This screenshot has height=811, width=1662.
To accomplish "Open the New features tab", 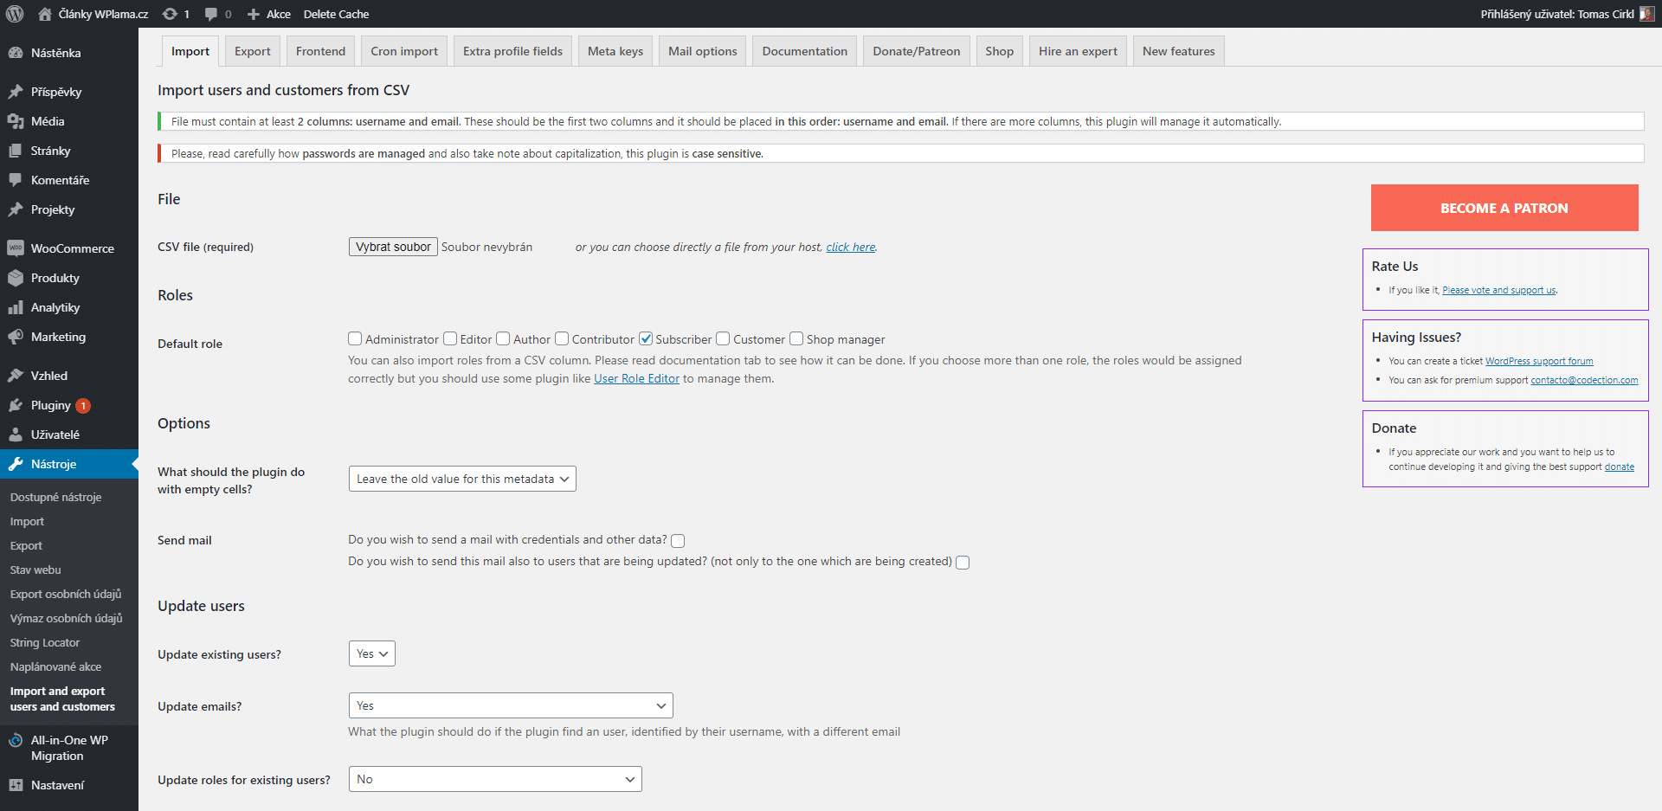I will coord(1179,51).
